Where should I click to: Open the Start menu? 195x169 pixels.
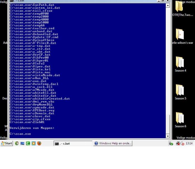6,143
